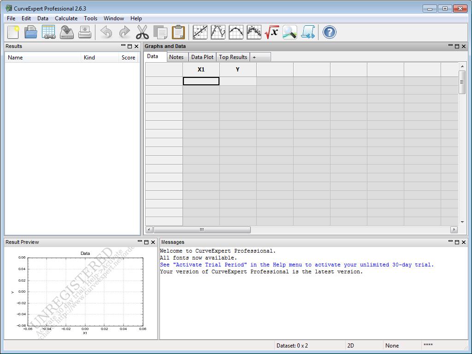Click the data grid horizontal scrollbar thumb
The width and height of the screenshot is (472, 354).
click(x=202, y=230)
